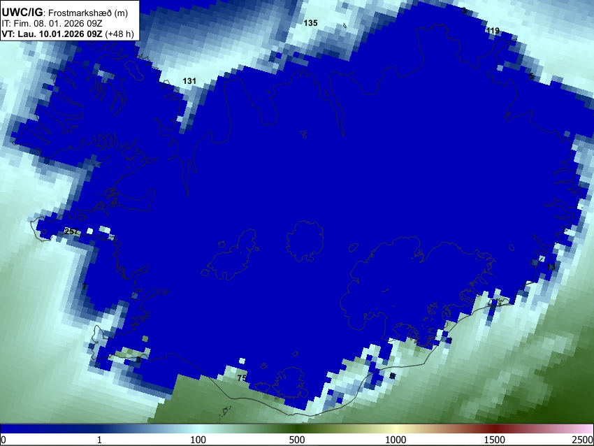Click legend label "1000"

396,440
